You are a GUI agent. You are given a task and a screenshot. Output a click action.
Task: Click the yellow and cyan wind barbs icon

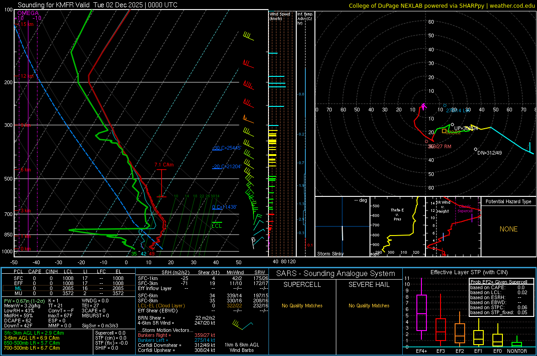pyautogui.click(x=242, y=325)
